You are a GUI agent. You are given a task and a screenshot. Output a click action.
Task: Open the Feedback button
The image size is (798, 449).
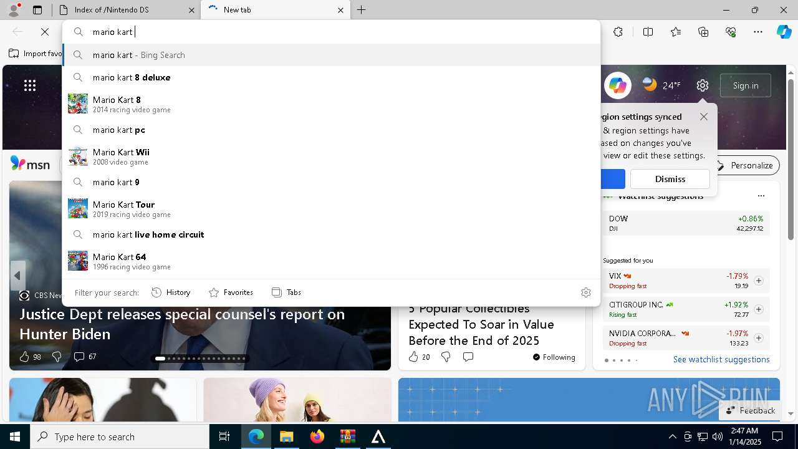pyautogui.click(x=750, y=410)
